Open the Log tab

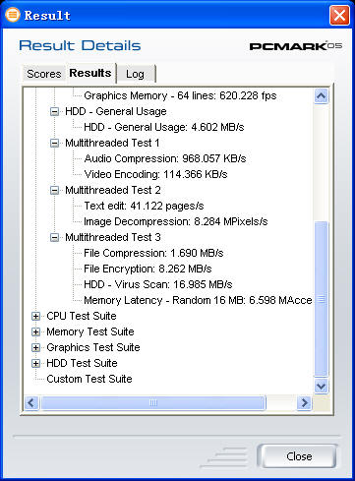(136, 74)
